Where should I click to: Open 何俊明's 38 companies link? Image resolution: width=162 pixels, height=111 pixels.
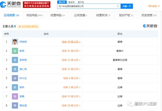(x=71, y=42)
